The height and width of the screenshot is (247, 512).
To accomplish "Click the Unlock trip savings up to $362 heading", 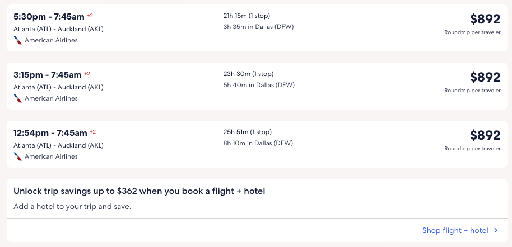I will point(139,191).
